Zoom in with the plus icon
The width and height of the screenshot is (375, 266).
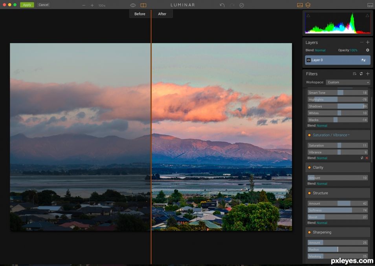tap(92, 5)
